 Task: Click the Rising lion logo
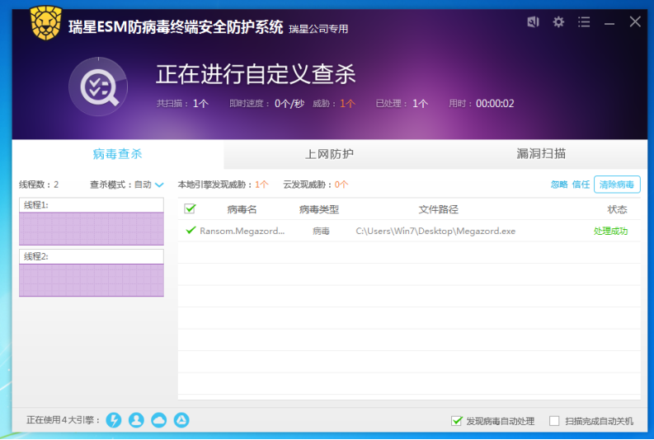pos(46,23)
